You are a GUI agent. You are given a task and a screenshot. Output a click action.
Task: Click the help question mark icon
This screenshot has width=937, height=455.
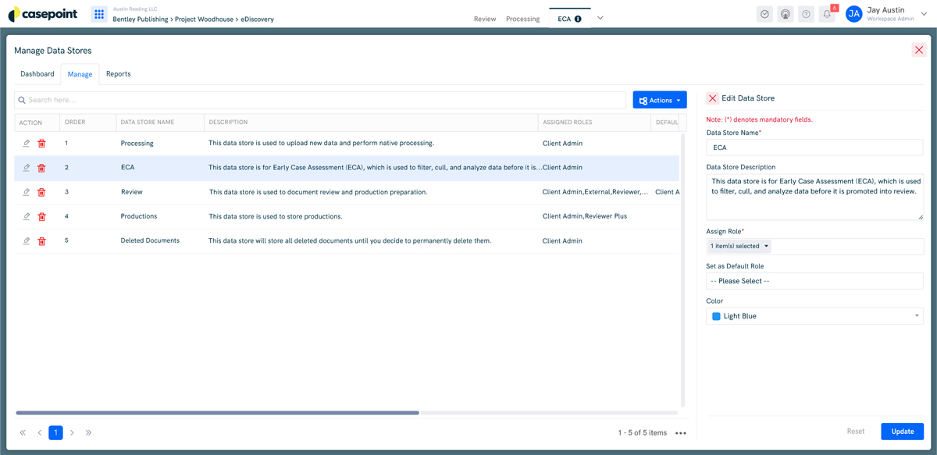(806, 13)
